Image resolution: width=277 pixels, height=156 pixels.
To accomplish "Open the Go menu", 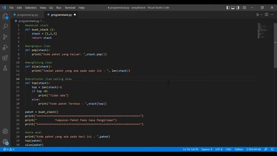I will pyautogui.click(x=51, y=8).
